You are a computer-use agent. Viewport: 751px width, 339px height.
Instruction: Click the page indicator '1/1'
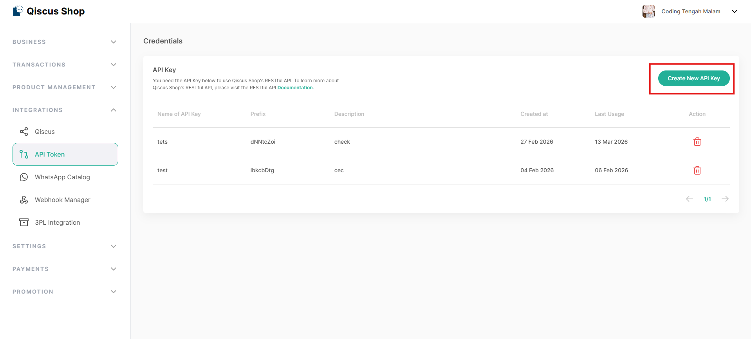tap(707, 199)
